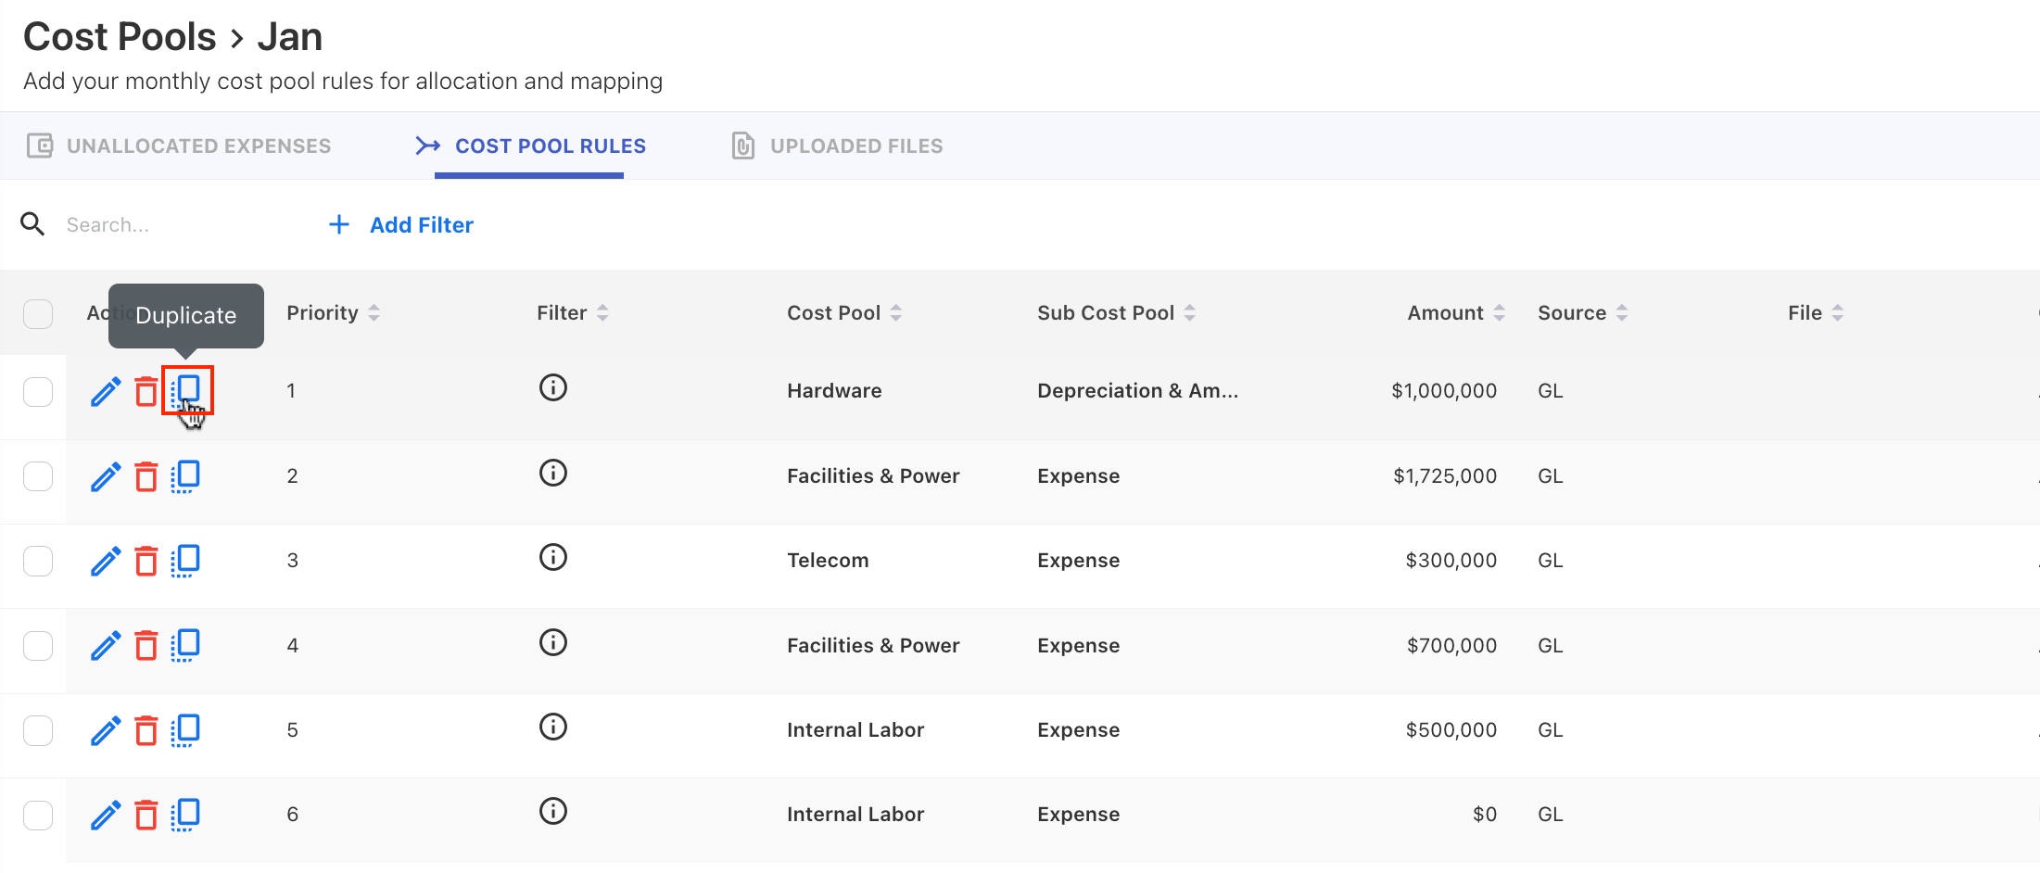
Task: Duplicate the priority 5 rule
Action: point(186,730)
